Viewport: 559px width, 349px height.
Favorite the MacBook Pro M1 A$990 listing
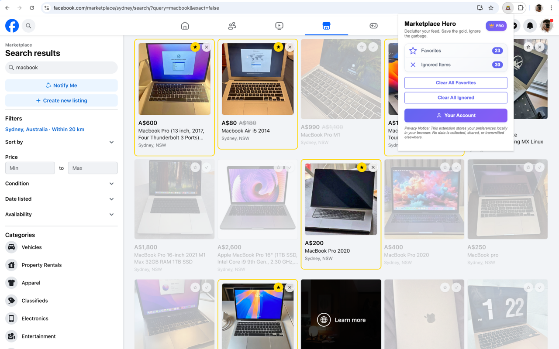[x=362, y=47]
